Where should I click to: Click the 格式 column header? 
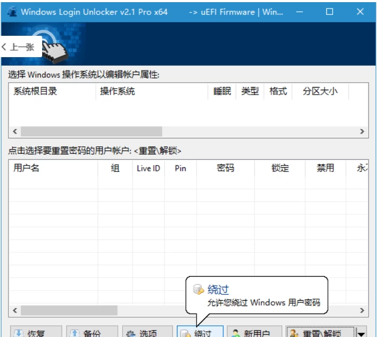click(x=278, y=91)
